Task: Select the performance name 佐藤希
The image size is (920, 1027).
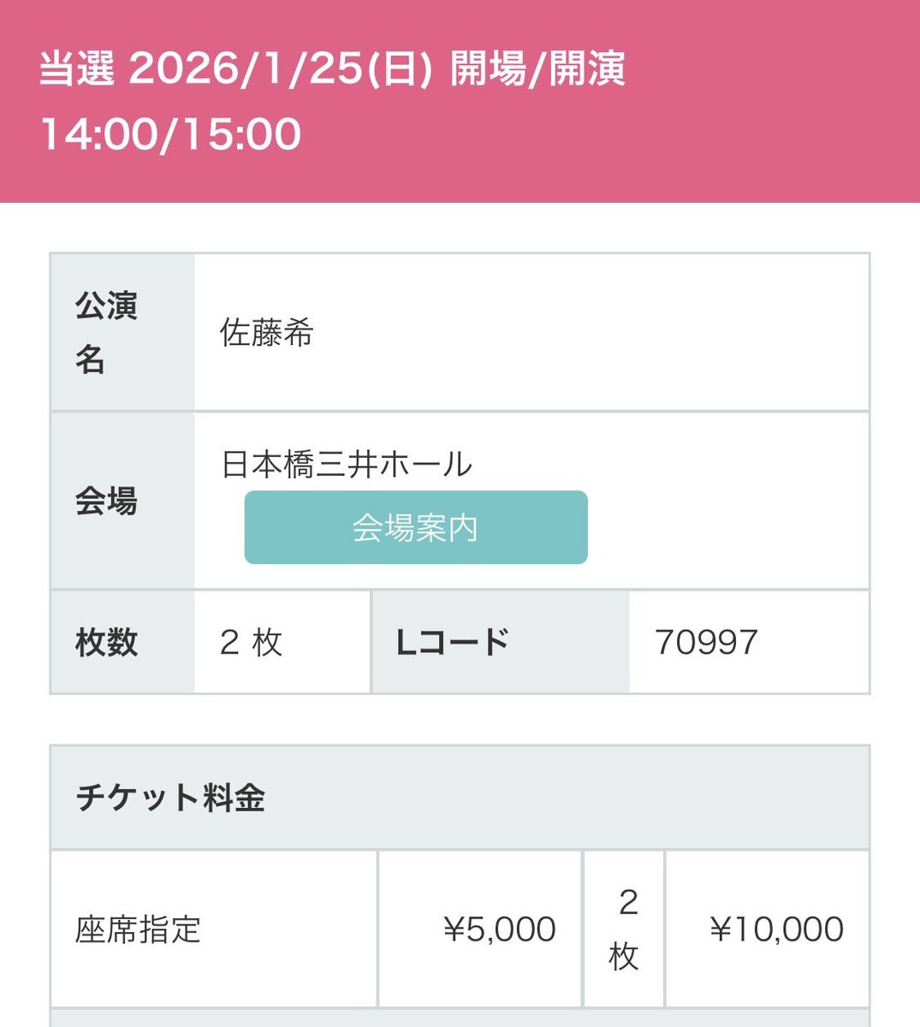Action: pyautogui.click(x=267, y=333)
